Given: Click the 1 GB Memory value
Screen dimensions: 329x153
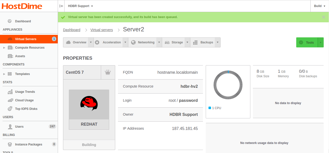Looking at the screenshot, I should (282, 71).
